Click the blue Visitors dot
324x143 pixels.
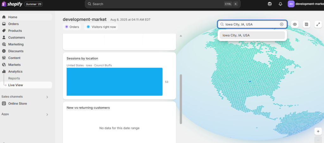coord(88,27)
